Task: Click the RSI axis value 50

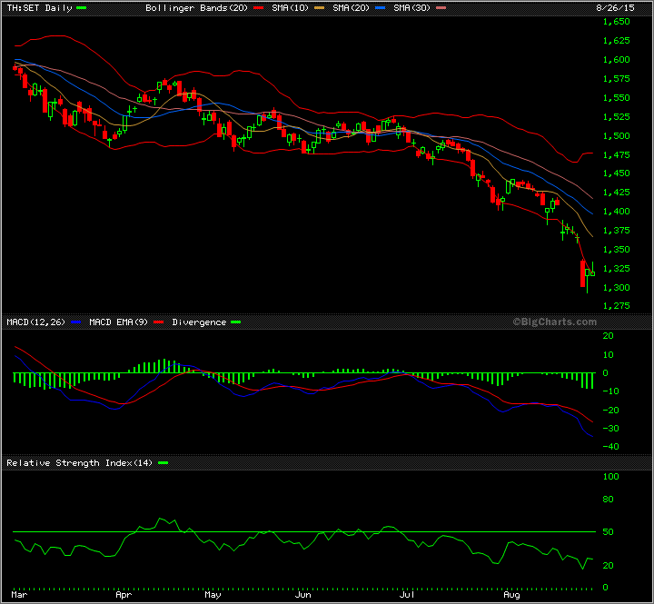Action: (x=608, y=532)
